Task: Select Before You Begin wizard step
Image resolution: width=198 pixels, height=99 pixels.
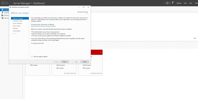Action: pos(20,18)
